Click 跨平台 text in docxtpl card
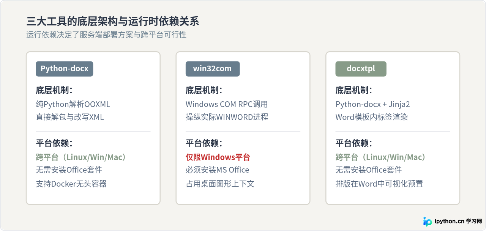This screenshot has width=486, height=231. click(380, 157)
